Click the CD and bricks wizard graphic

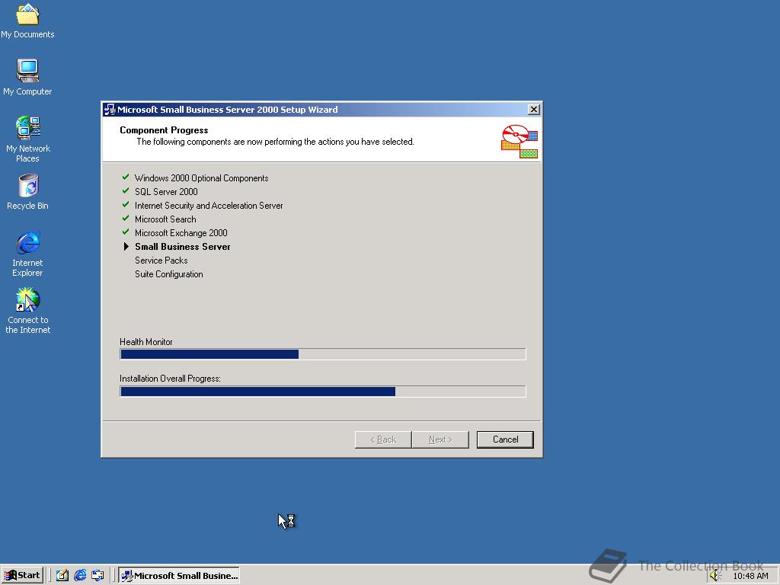point(519,141)
